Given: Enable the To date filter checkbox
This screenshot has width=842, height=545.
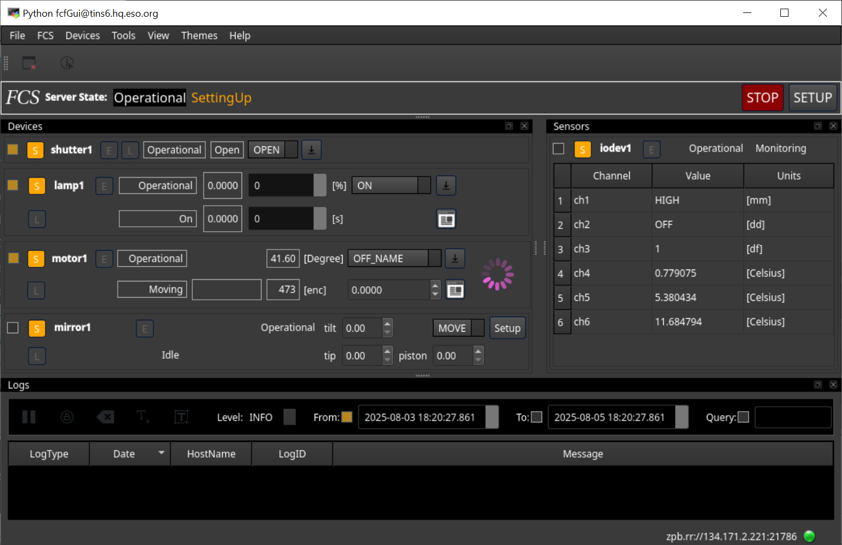Looking at the screenshot, I should 537,417.
